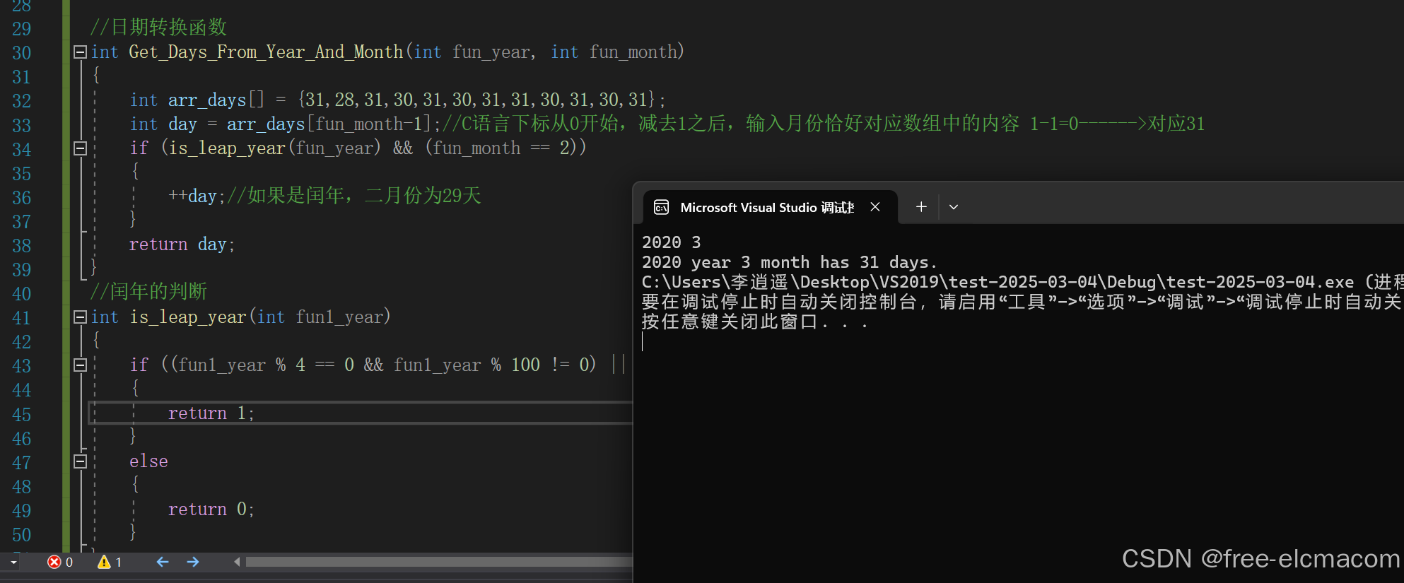Screen dimensions: 1404x583
Task: Click the terminal icon on the console tab
Action: (x=662, y=207)
